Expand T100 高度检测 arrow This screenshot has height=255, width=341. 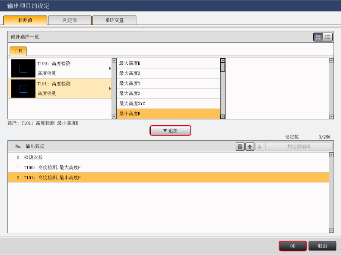tap(110, 68)
